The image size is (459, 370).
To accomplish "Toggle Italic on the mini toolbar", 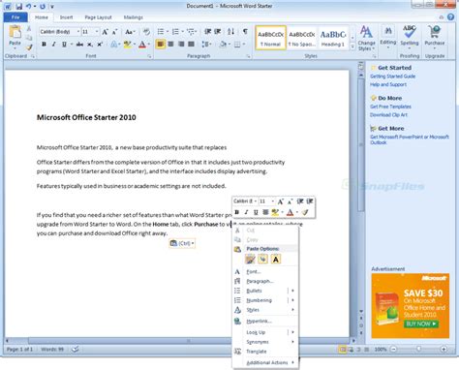I will (x=246, y=212).
